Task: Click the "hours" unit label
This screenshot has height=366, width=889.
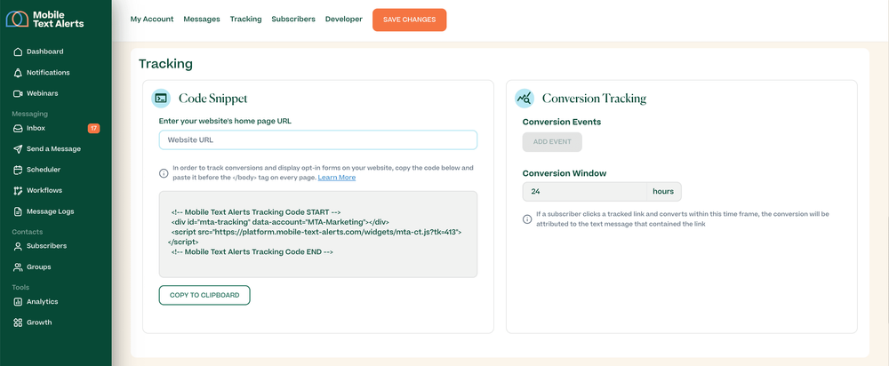Action: coord(663,192)
